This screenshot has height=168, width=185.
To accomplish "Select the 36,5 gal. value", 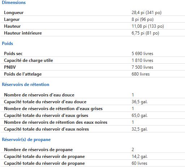I will point(139,102).
